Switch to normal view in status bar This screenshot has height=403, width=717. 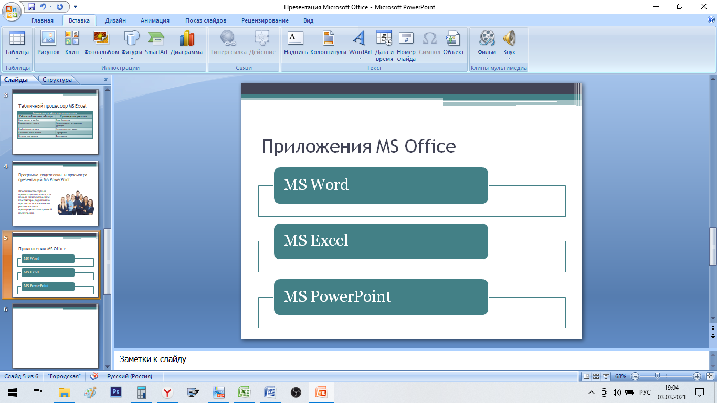click(x=587, y=376)
